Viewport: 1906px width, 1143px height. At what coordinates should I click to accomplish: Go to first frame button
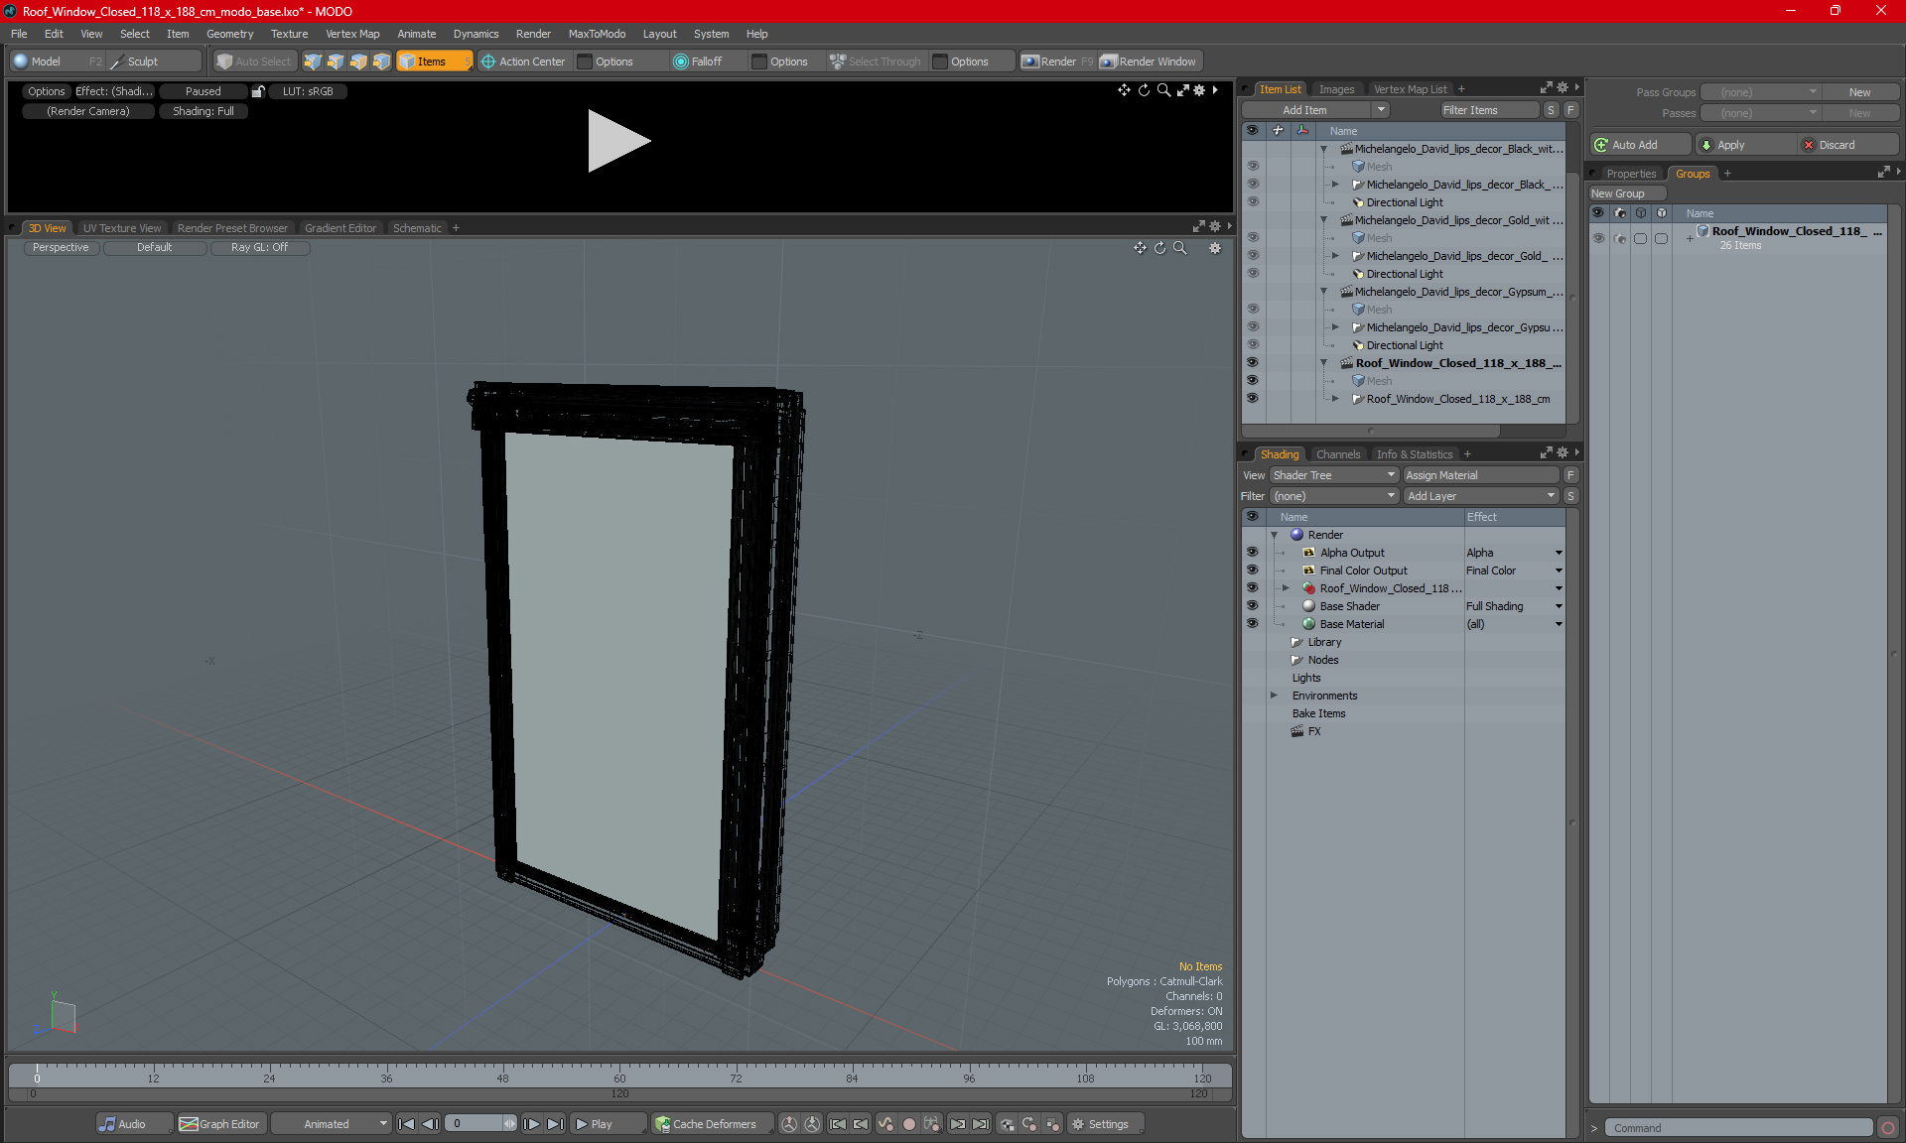(406, 1124)
